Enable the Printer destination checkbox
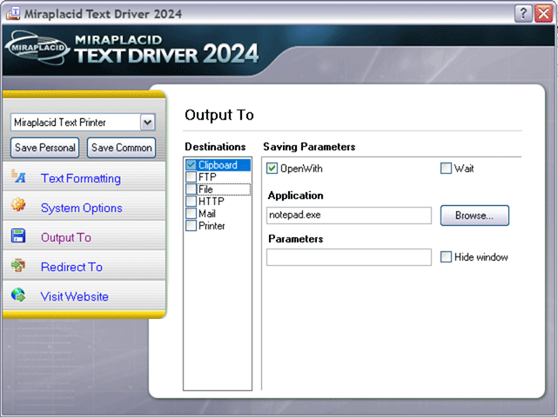Screen dimensions: 558x418 [192, 226]
